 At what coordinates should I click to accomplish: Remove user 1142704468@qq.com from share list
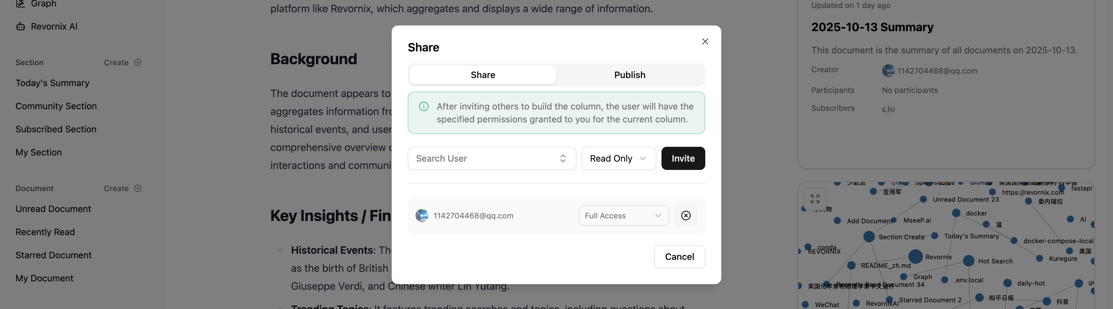point(685,216)
